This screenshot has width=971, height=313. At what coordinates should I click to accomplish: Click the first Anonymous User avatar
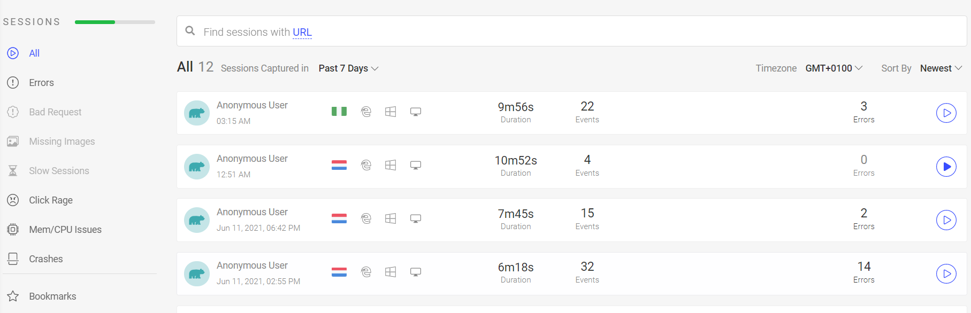click(x=197, y=113)
